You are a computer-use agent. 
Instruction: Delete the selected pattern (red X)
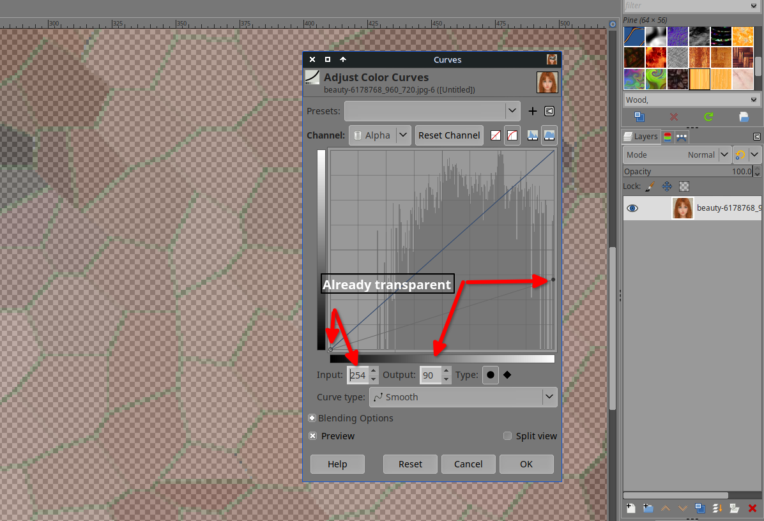pos(674,117)
